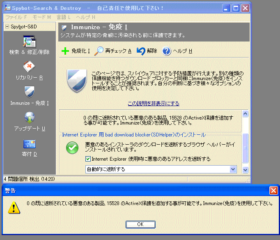
Task: Open the アップデート globe icon
Action: 30,118
